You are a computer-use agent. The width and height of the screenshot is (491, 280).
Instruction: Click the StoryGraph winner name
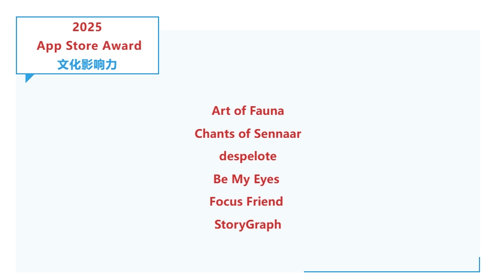(247, 224)
